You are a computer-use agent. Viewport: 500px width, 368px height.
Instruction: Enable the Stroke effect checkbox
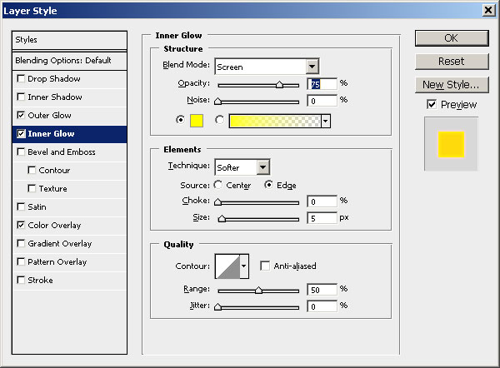pos(21,280)
